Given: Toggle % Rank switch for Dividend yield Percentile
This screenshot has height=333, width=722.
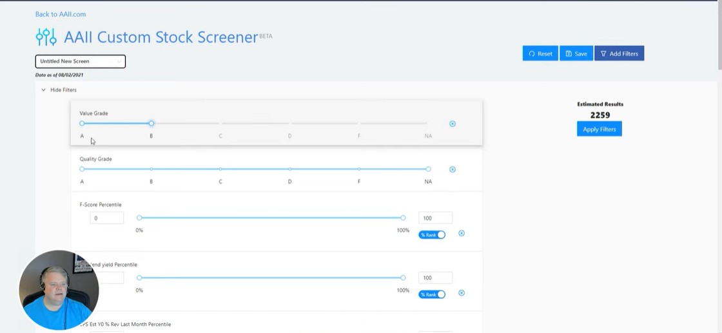Looking at the screenshot, I should point(432,294).
